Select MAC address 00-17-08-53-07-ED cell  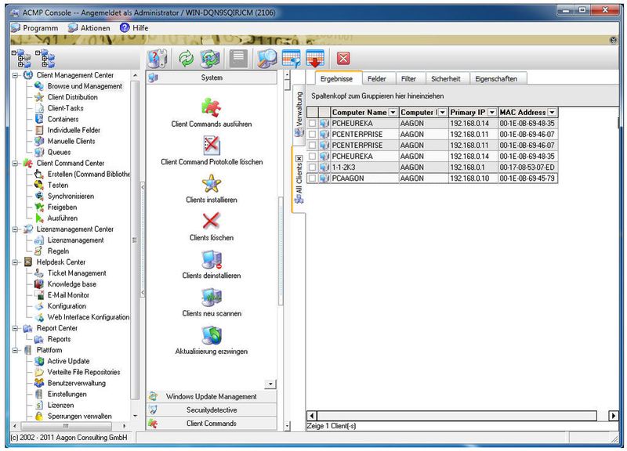(x=527, y=168)
